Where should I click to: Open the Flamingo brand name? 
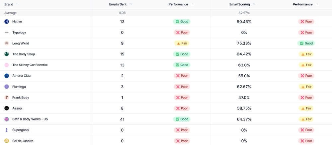tap(19, 87)
